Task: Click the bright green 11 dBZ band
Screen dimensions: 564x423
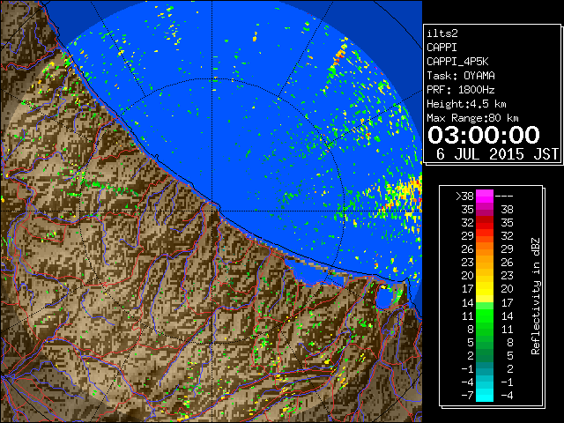Action: pyautogui.click(x=485, y=315)
